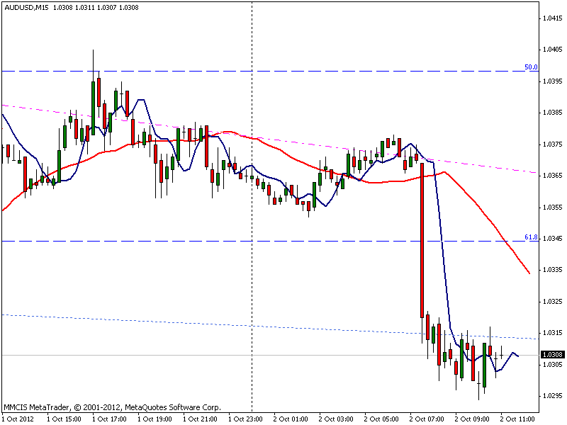Click the 2 Oct 05:00 time label

tap(381, 419)
